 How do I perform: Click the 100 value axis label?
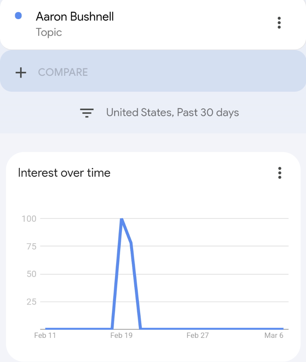[29, 219]
